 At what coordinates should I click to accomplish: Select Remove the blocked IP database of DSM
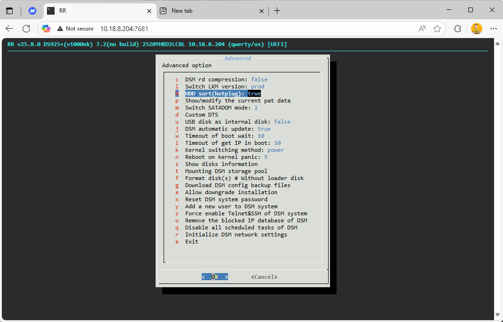click(241, 220)
